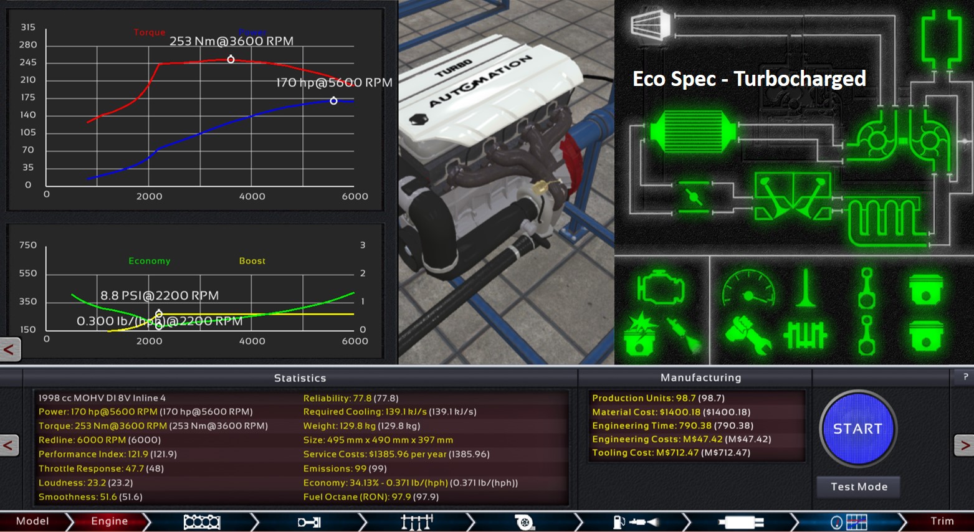Viewport: 974px width, 532px height.
Task: Click the upper piston icon
Action: coord(925,289)
